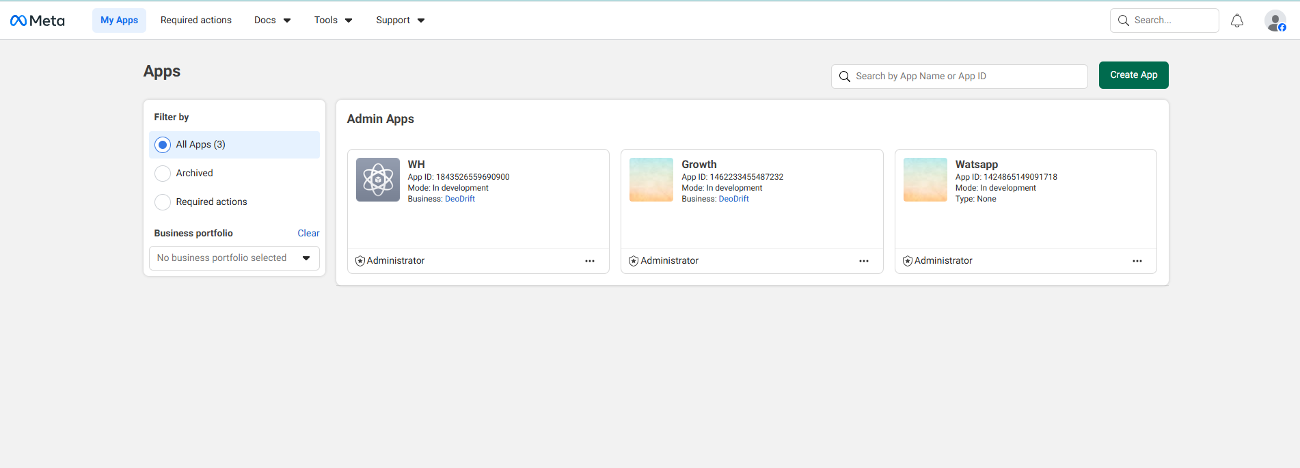Viewport: 1300px width, 468px height.
Task: Open the Watsapp app title
Action: point(977,165)
